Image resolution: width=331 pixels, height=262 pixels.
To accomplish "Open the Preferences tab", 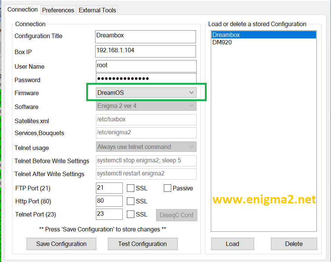I will (x=58, y=10).
